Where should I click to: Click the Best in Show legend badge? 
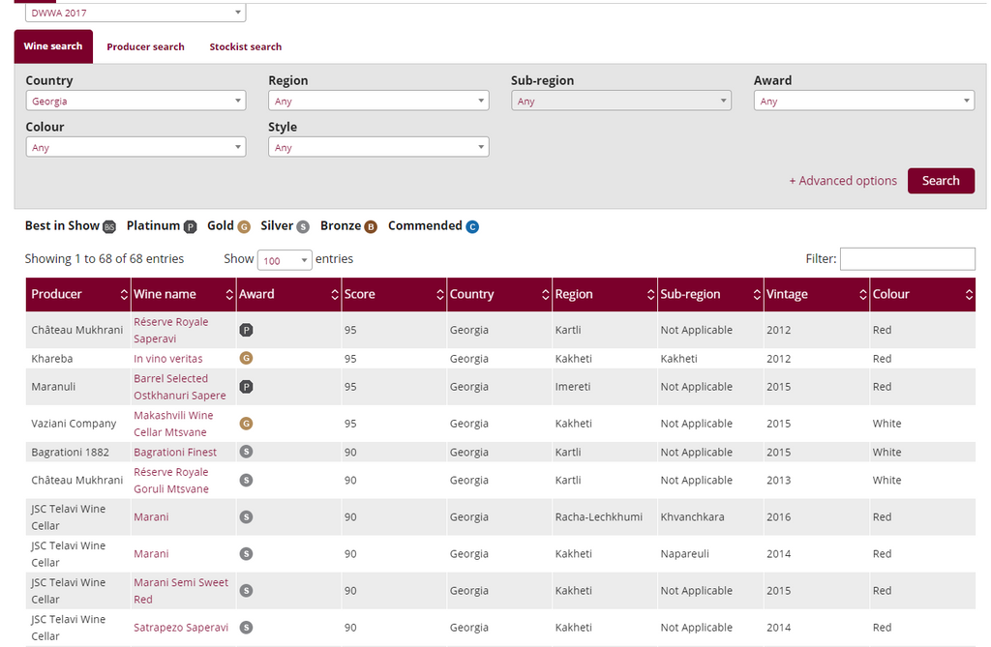click(x=109, y=226)
